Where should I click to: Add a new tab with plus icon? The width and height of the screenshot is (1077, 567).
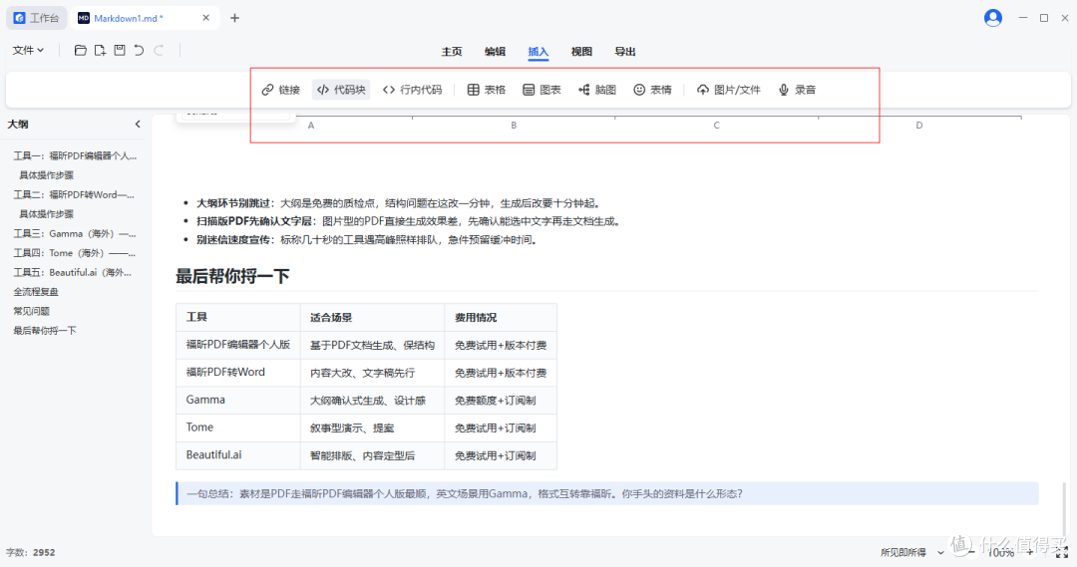(235, 18)
